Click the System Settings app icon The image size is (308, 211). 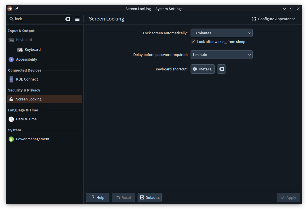[10, 9]
